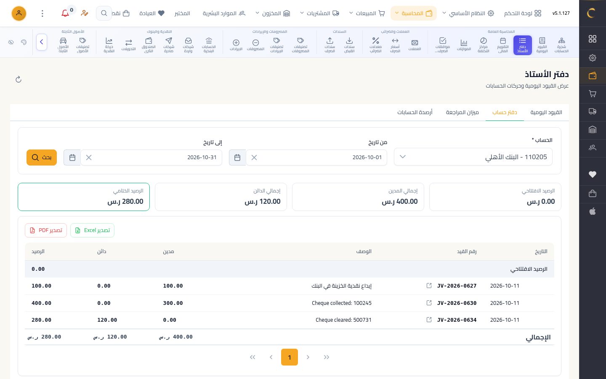Image resolution: width=606 pixels, height=379 pixels.
Task: Open the لوحة التحكم dashboard menu
Action: pos(523,13)
